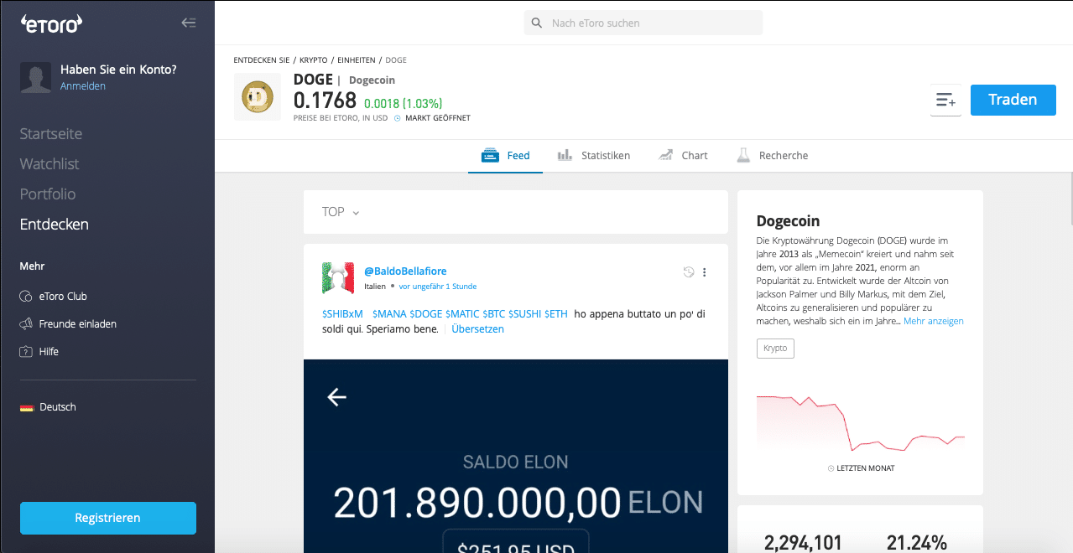Select Entdecken in the sidebar
Image resolution: width=1073 pixels, height=553 pixels.
click(x=55, y=225)
